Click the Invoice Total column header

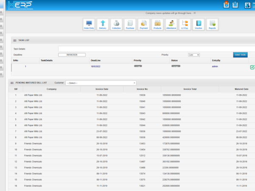tap(190, 89)
